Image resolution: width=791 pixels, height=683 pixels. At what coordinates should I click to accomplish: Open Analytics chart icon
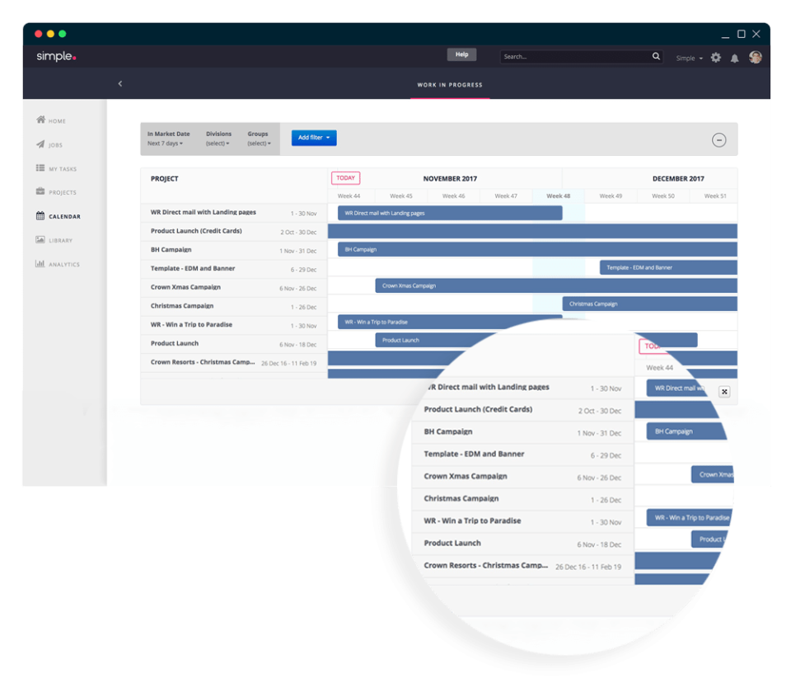(40, 263)
